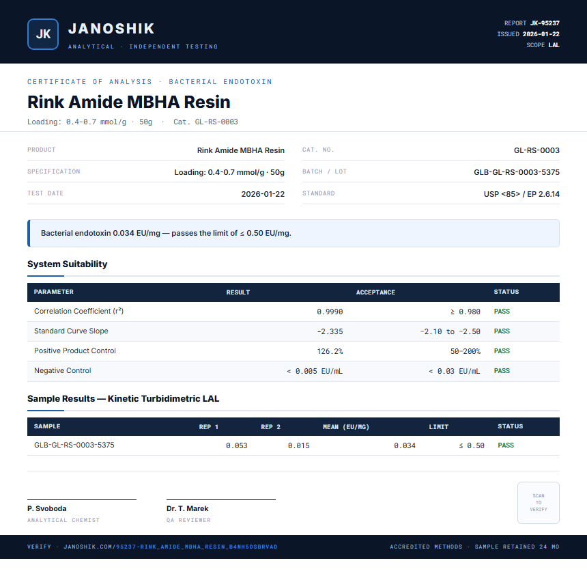
Task: Click the JANOSHIK brand name
Action: [x=111, y=29]
